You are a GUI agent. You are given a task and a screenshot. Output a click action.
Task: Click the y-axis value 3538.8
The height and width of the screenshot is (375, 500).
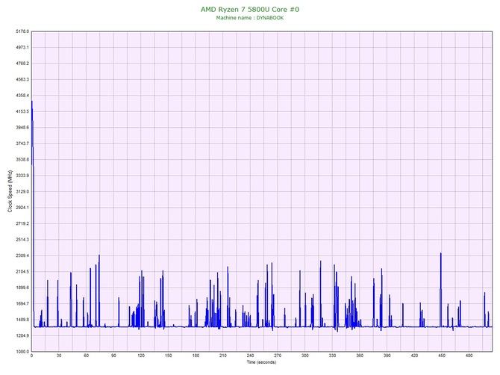[x=22, y=159]
